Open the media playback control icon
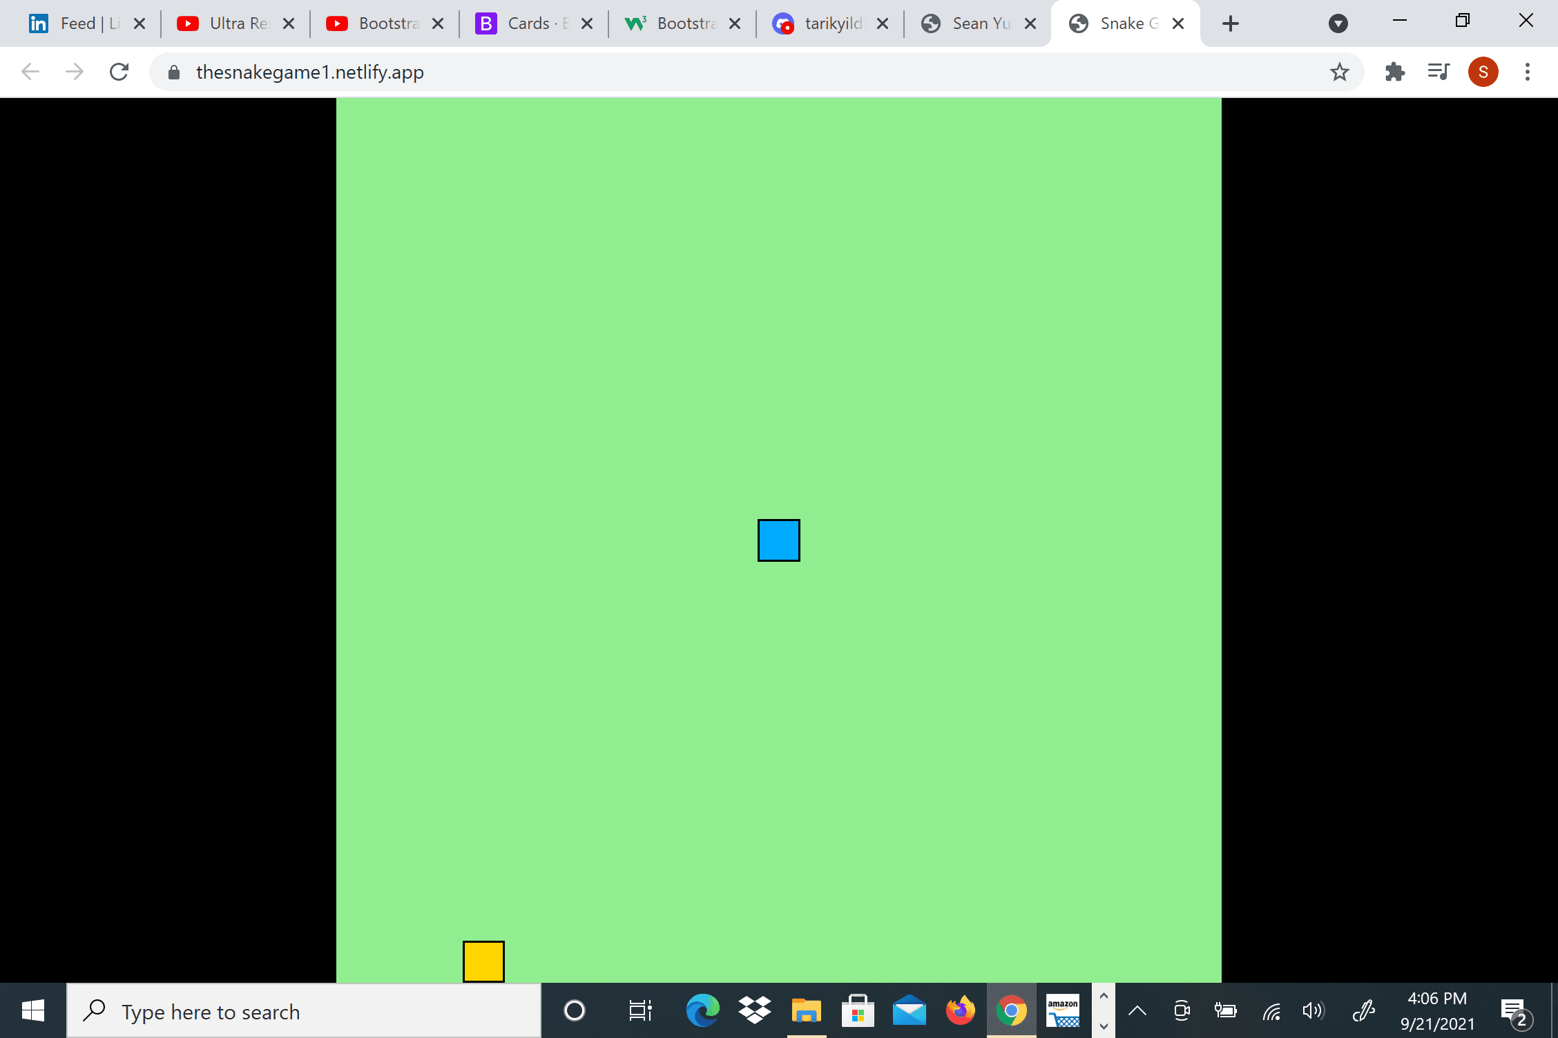Screen dimensions: 1558x1038 pyautogui.click(x=1439, y=71)
